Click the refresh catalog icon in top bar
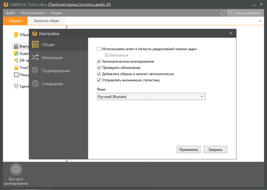The height and width of the screenshot is (190, 267). pos(223,13)
